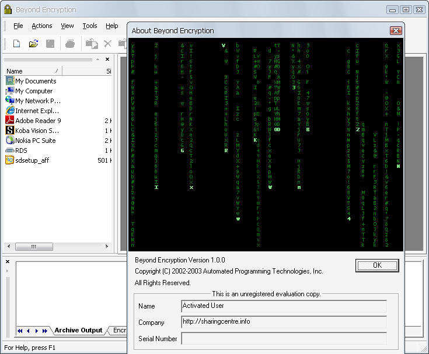Click the Company field
Viewport: 429px width, 354px height.
(x=284, y=322)
